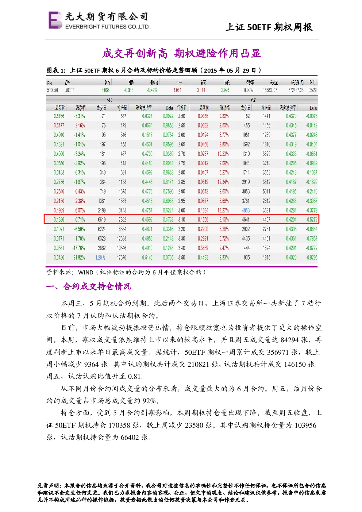Click the '隐含波动率' header in call section
The height and width of the screenshot is (512, 362).
[x=143, y=108]
